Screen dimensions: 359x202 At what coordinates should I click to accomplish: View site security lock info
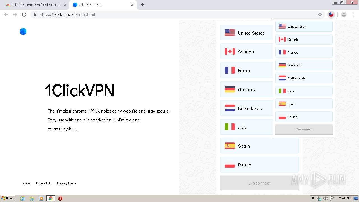pyautogui.click(x=35, y=15)
